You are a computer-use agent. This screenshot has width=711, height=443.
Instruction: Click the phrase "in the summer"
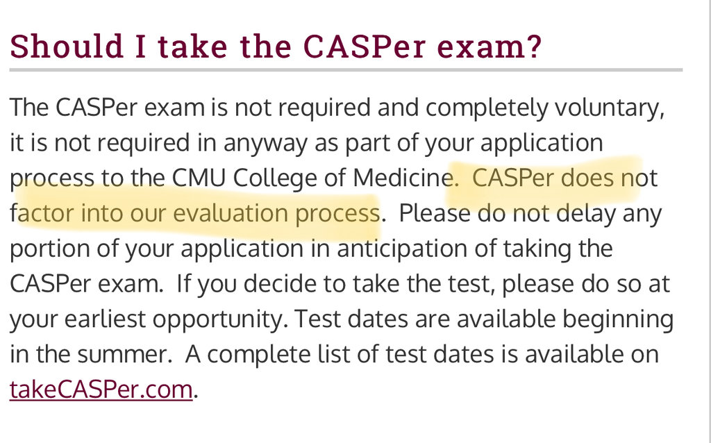pyautogui.click(x=90, y=354)
